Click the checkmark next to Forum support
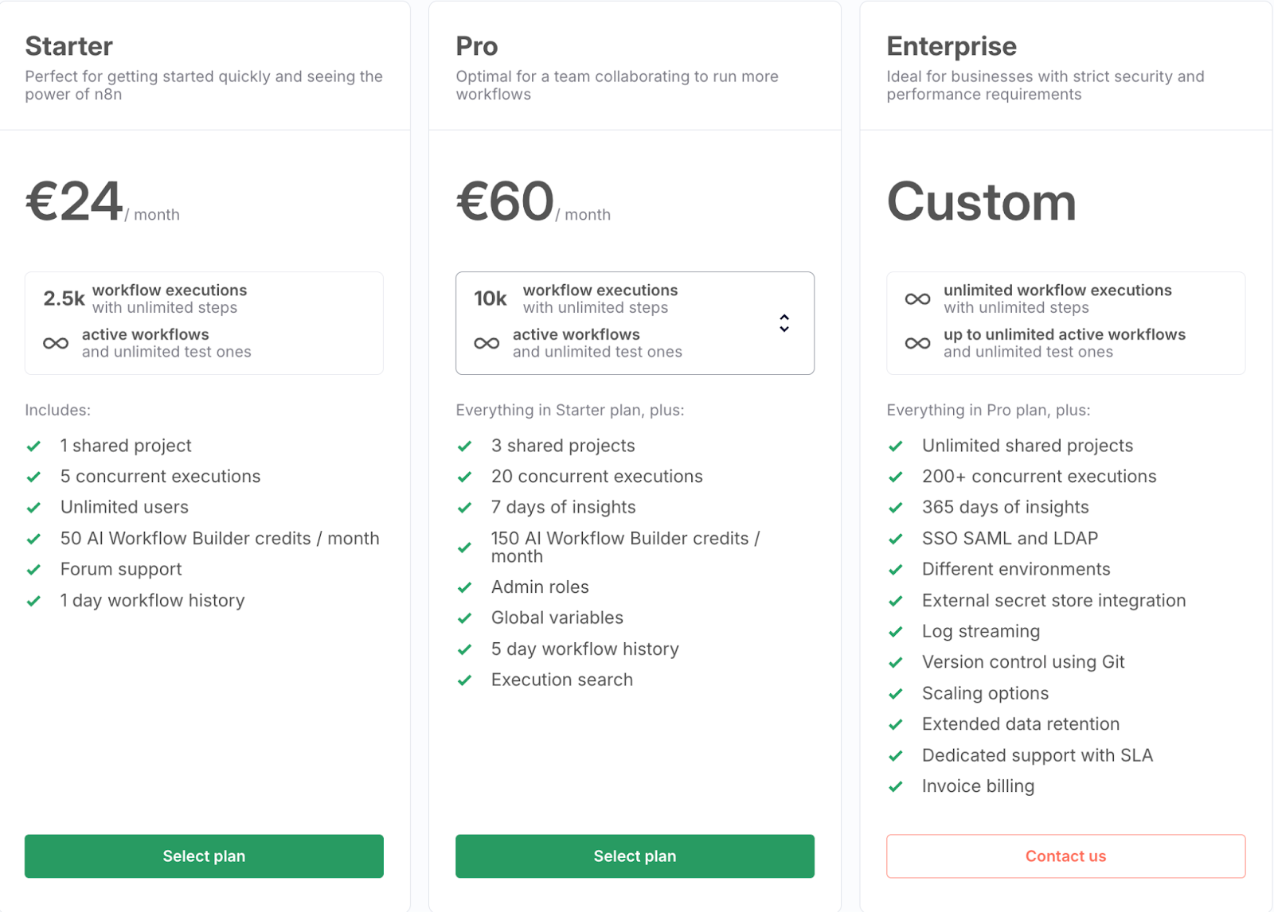 [34, 569]
